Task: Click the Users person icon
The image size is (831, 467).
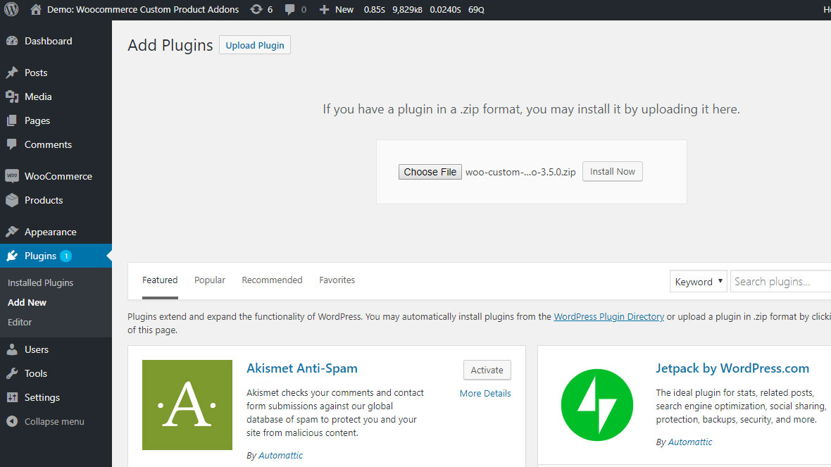Action: pos(12,349)
